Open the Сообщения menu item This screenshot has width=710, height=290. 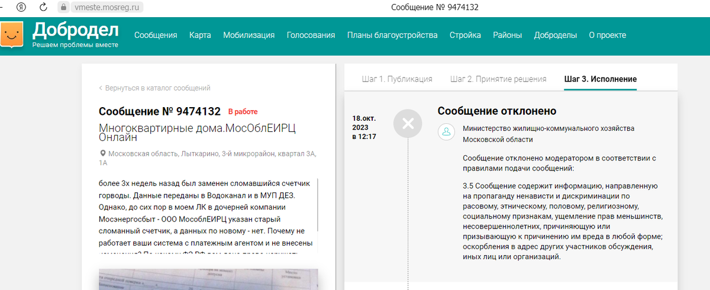pyautogui.click(x=156, y=35)
